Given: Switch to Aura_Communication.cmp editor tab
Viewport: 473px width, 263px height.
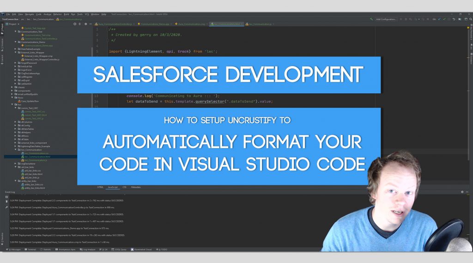Looking at the screenshot, I should (191, 24).
